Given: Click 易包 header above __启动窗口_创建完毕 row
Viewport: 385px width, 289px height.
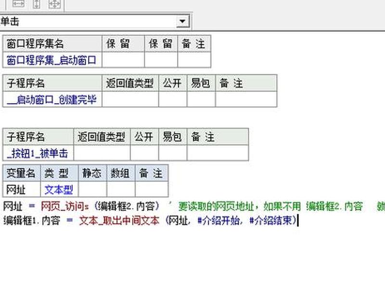Looking at the screenshot, I should pos(201,83).
